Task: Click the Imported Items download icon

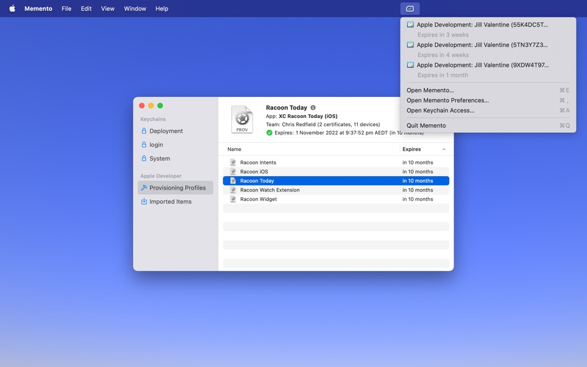Action: pos(144,201)
